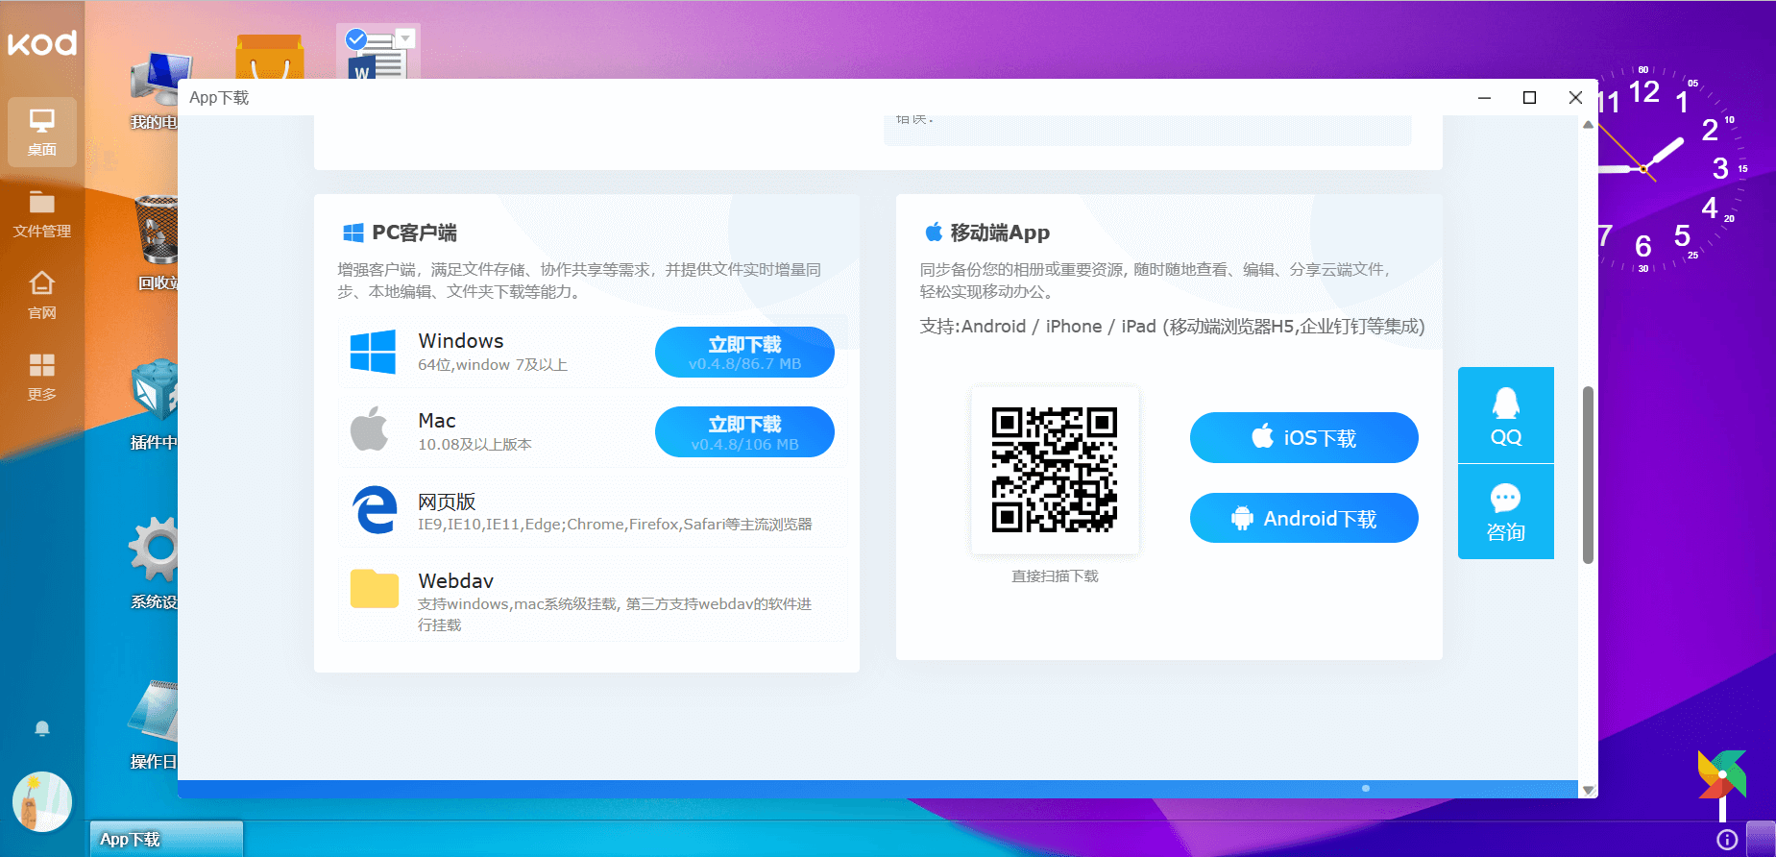Image resolution: width=1776 pixels, height=857 pixels.
Task: Click the PC客户端 heading
Action: (x=414, y=233)
